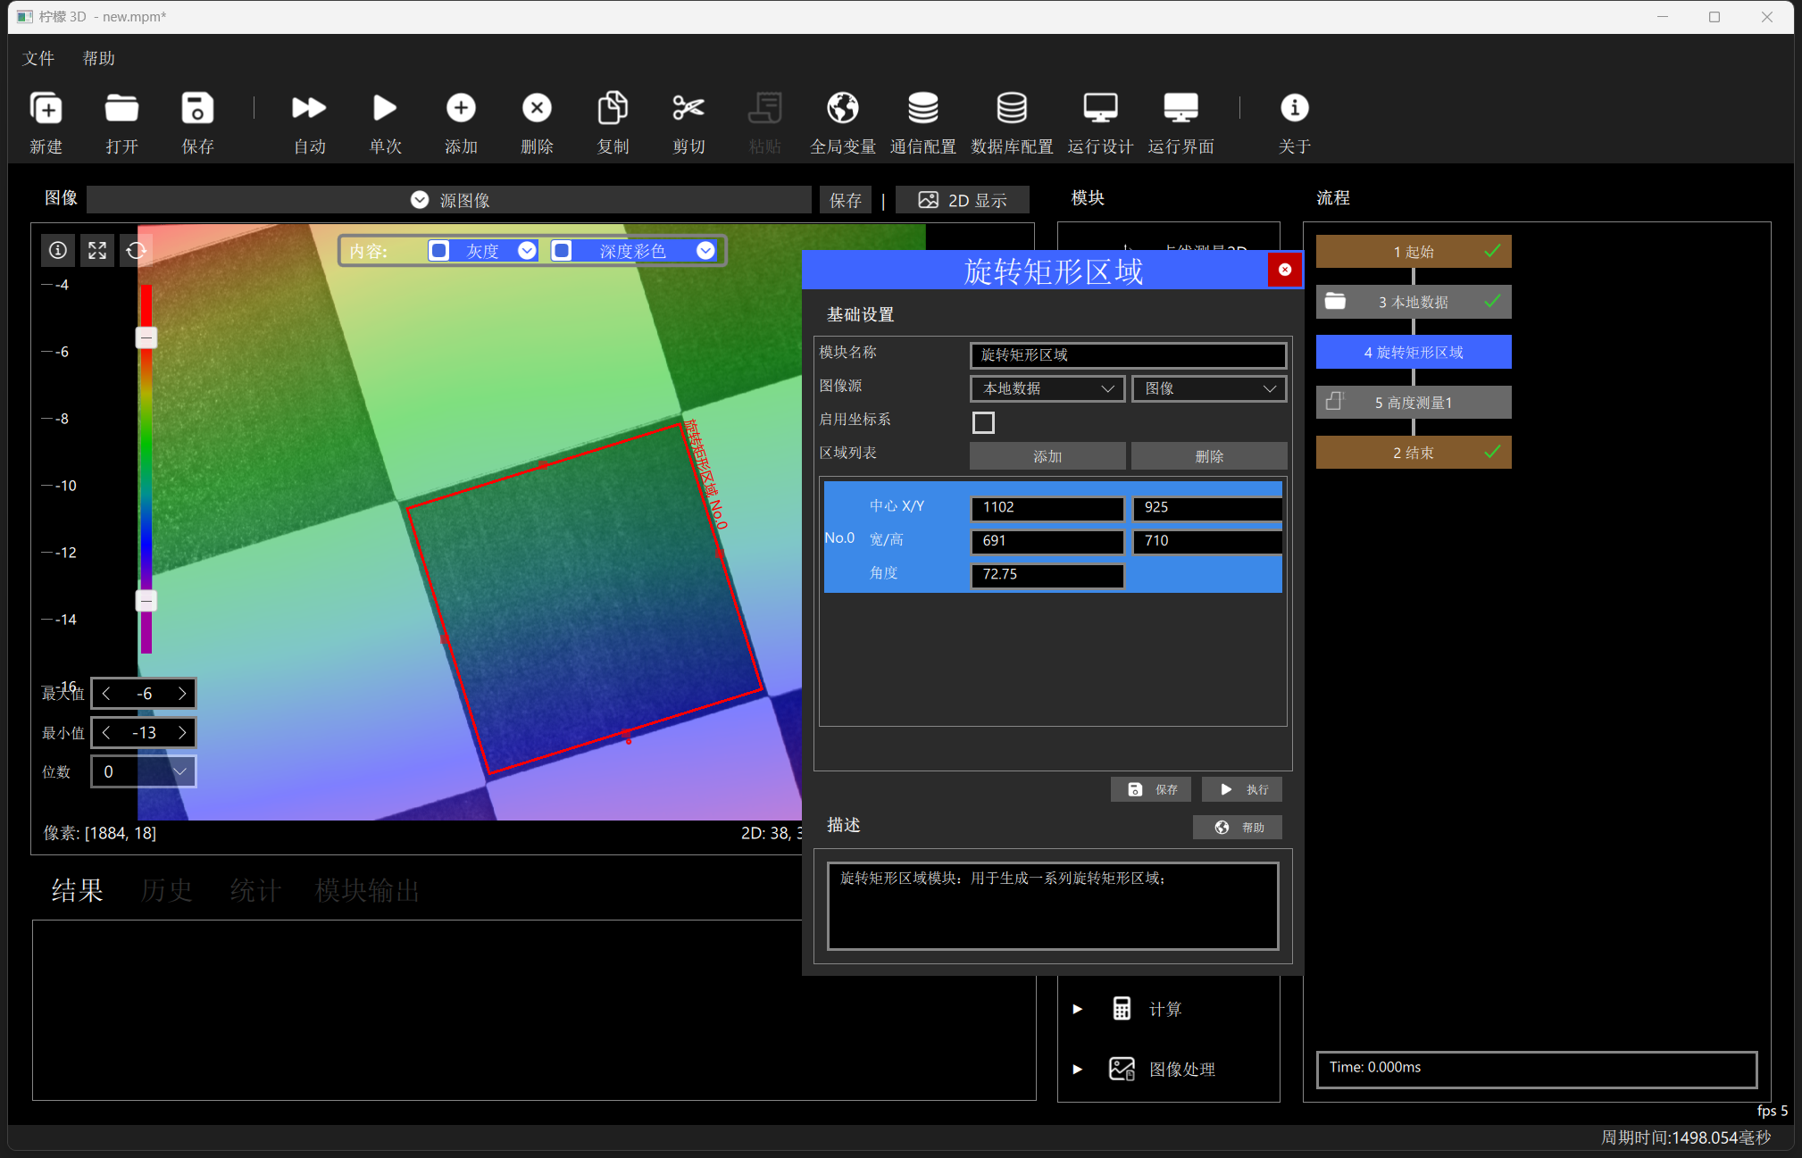Open the 帮助 menu

pos(98,58)
